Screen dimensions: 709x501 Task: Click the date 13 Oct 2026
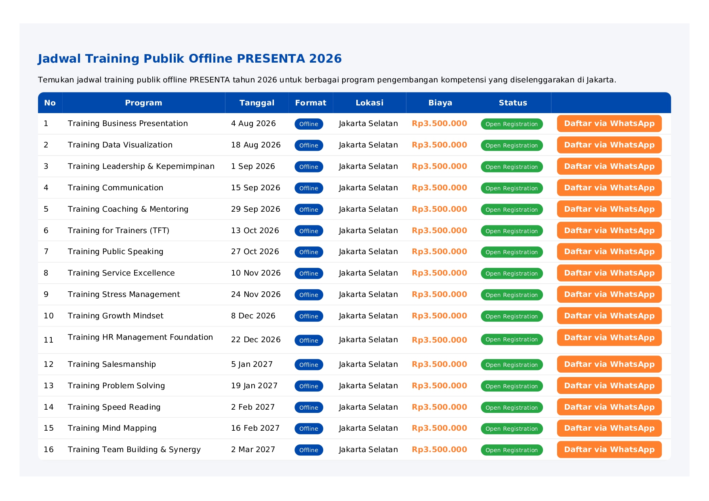pyautogui.click(x=255, y=231)
